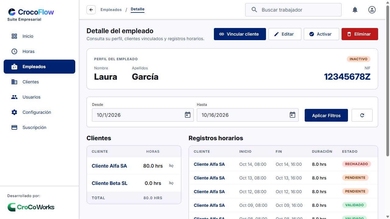Click the INACTIVO status badge

coord(359,59)
